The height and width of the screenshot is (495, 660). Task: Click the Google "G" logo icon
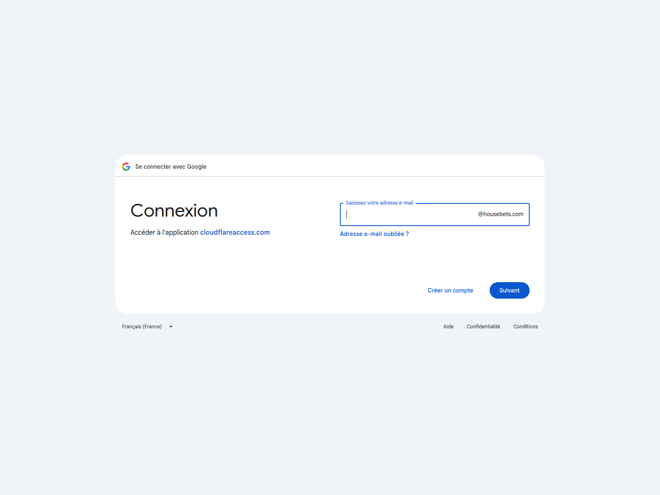point(126,167)
